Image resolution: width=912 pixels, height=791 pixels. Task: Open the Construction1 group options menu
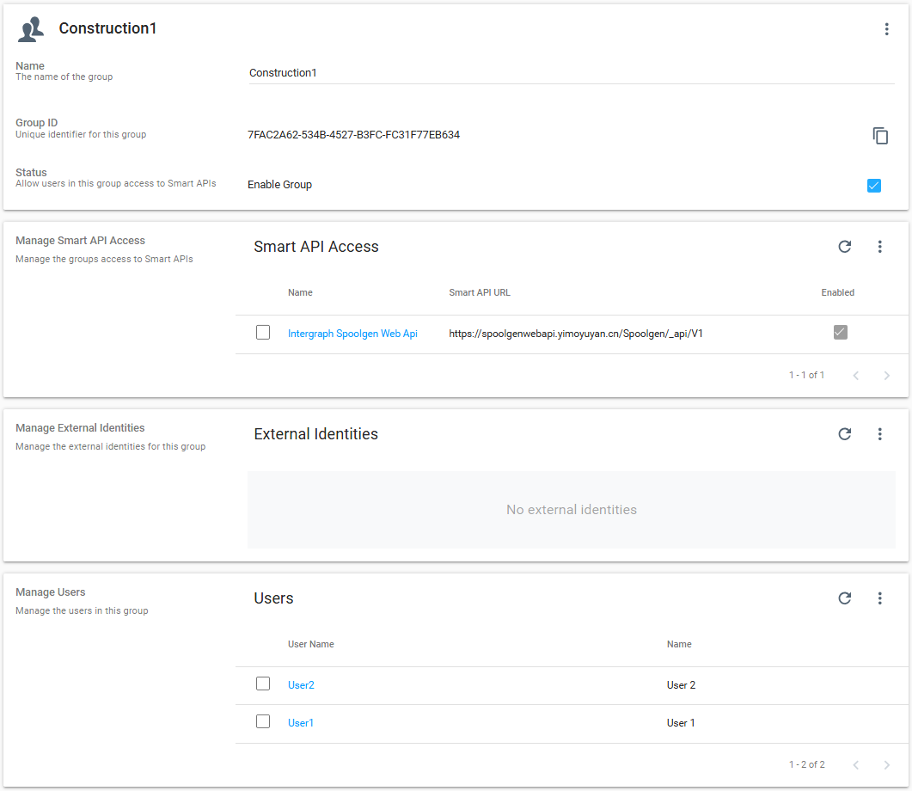pyautogui.click(x=886, y=29)
